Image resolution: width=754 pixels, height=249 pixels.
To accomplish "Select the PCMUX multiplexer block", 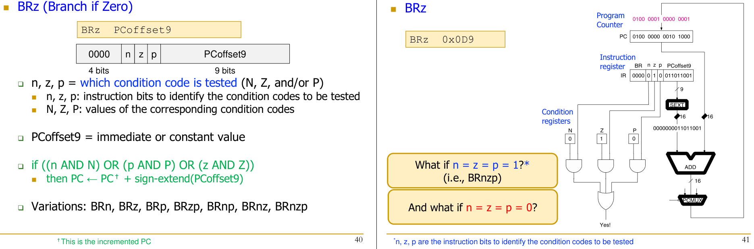I will click(x=692, y=200).
